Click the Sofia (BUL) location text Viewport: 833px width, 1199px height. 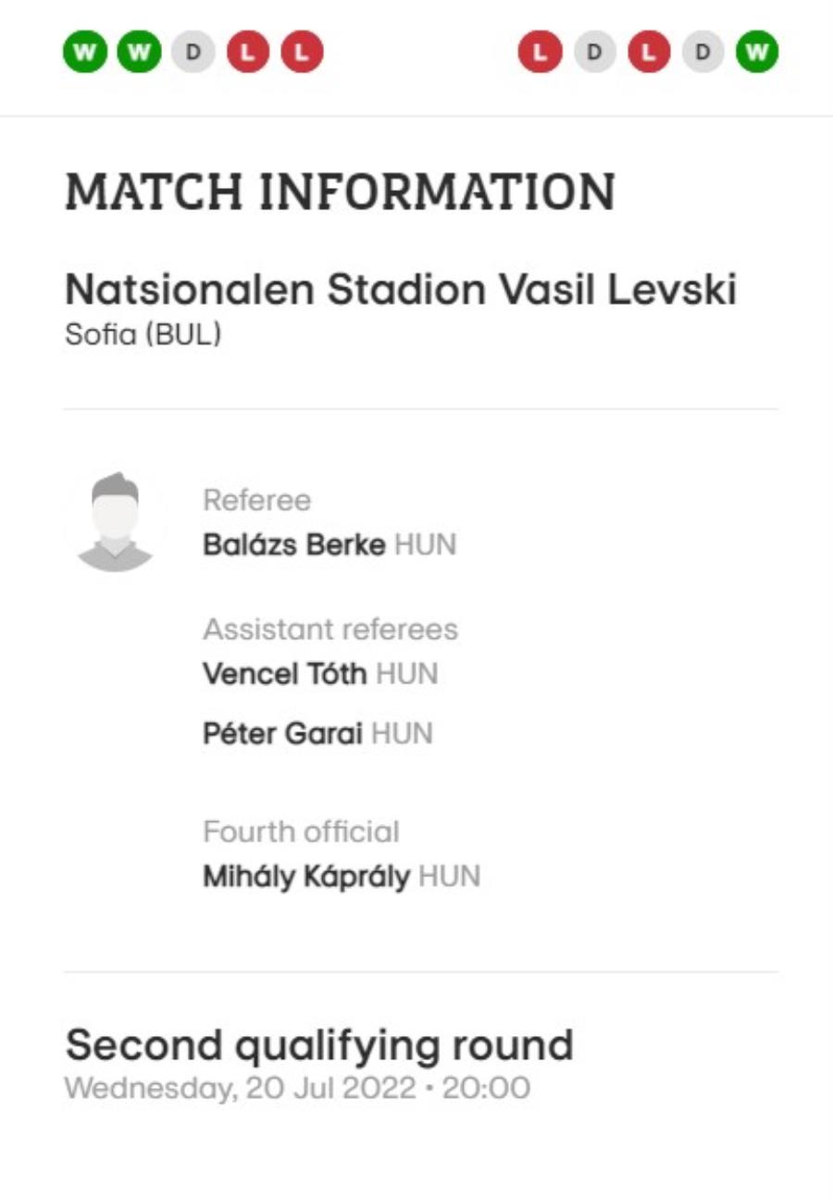click(x=143, y=334)
